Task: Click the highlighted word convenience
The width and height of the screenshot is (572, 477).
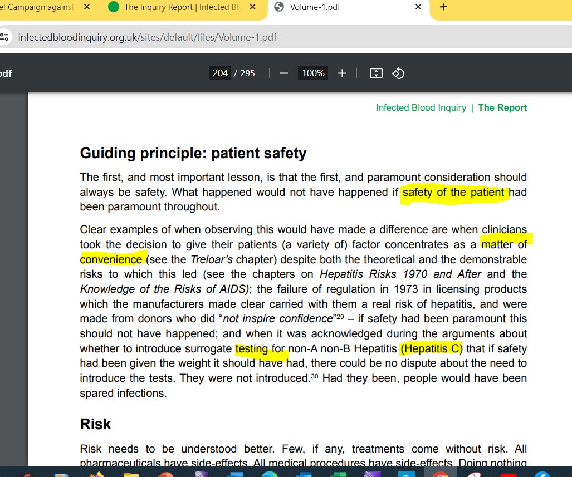Action: tap(111, 259)
